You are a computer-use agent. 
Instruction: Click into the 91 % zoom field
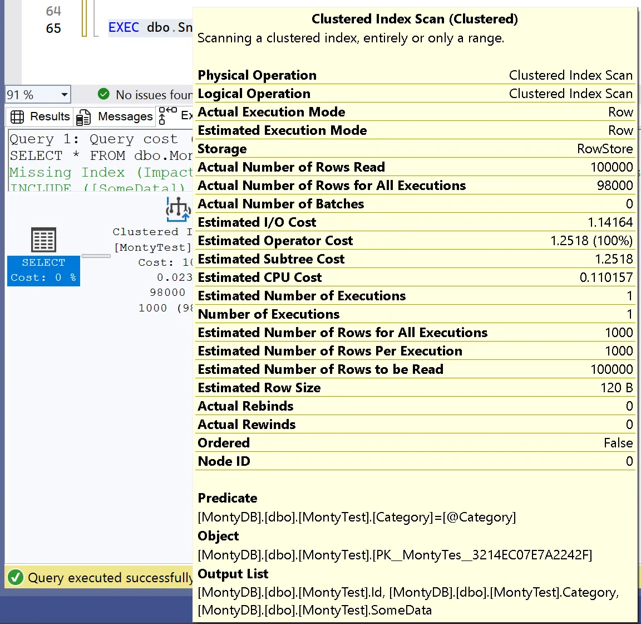tap(28, 95)
